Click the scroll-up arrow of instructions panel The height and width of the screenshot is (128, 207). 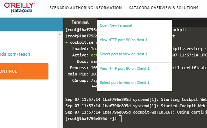(x=60, y=35)
